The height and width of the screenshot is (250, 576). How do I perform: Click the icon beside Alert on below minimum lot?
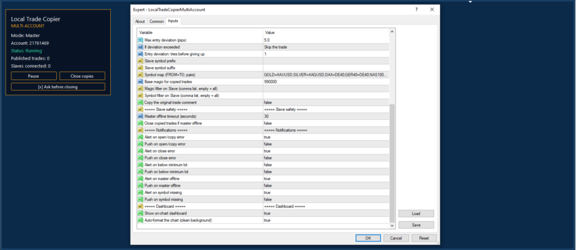click(x=140, y=165)
